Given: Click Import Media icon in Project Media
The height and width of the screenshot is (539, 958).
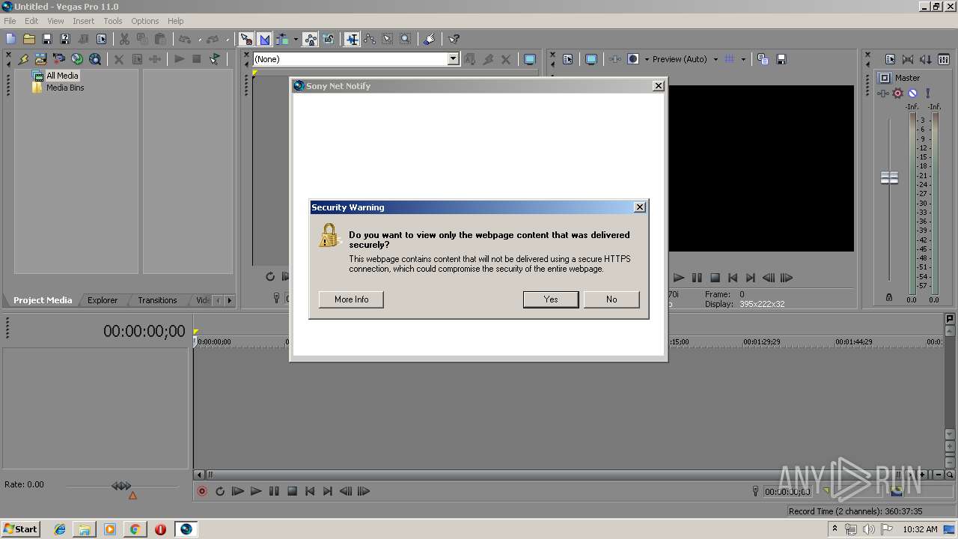Looking at the screenshot, I should 40,59.
